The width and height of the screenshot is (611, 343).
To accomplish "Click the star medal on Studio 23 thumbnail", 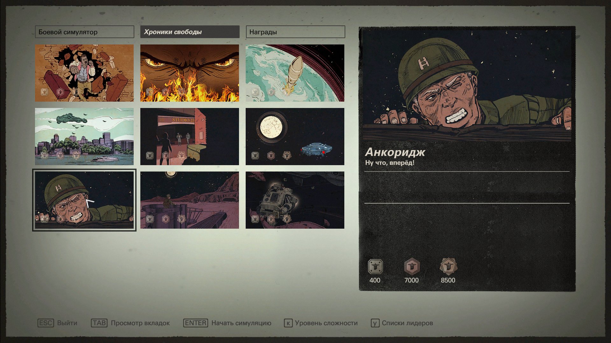I will point(181,156).
